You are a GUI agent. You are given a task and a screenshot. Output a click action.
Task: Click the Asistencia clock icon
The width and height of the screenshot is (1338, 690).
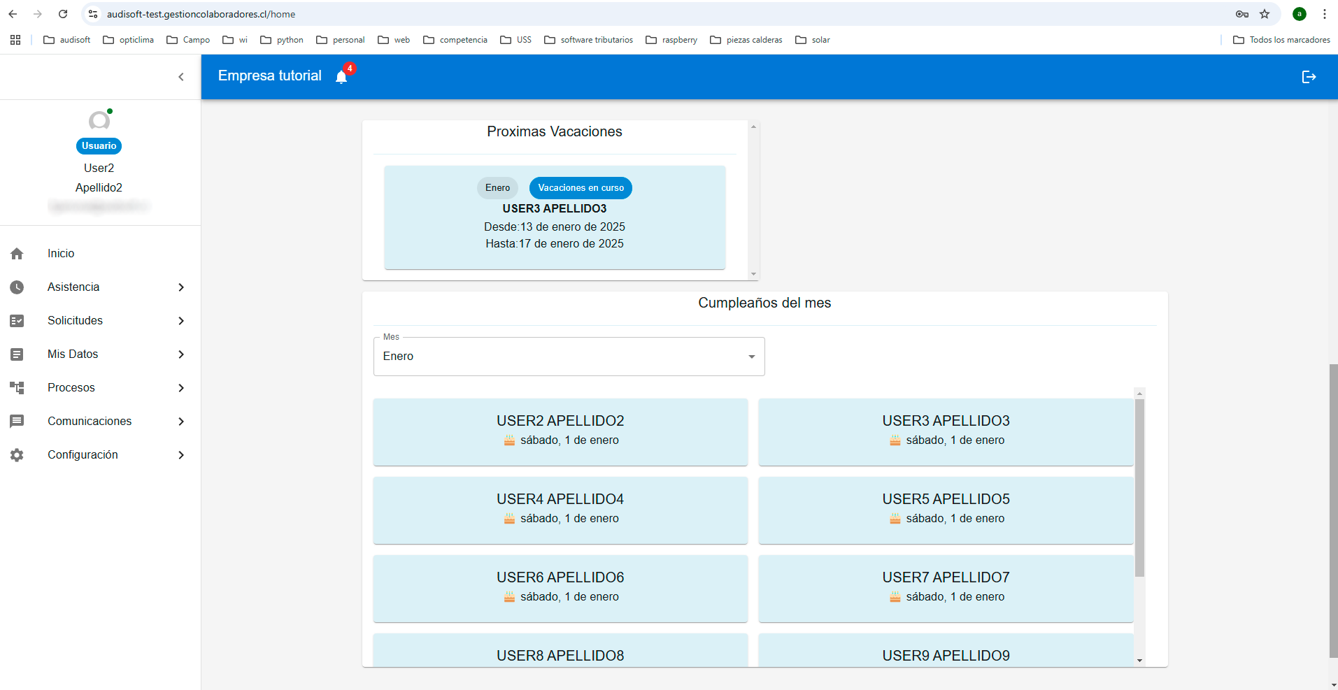coord(17,287)
